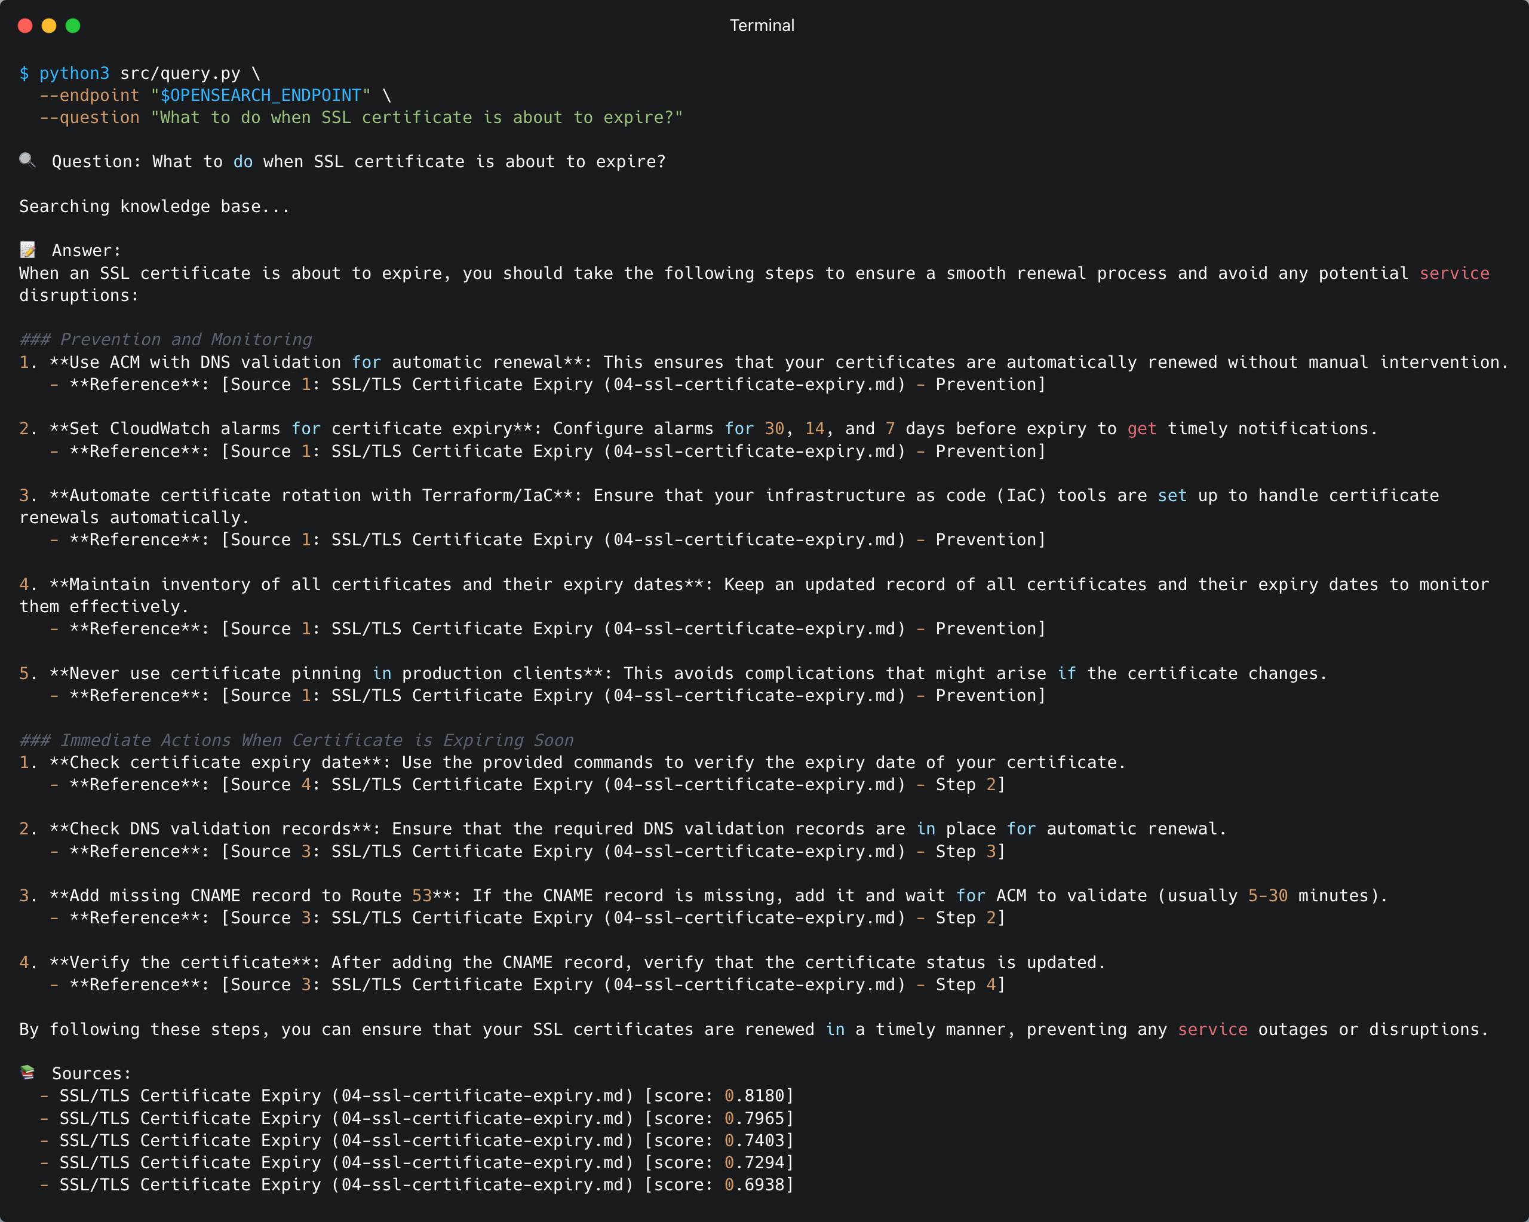Screen dimensions: 1529x1222
Task: Click the yellow minimize window button
Action: pyautogui.click(x=49, y=26)
